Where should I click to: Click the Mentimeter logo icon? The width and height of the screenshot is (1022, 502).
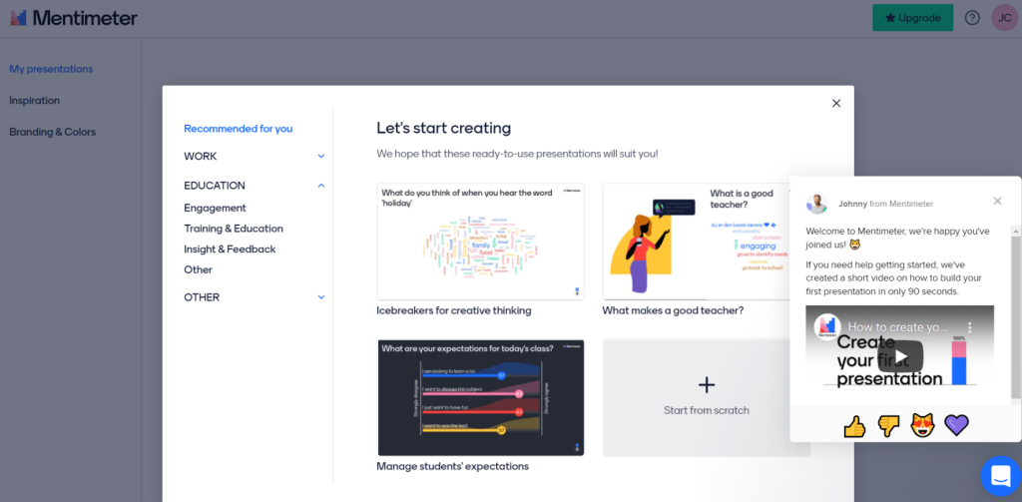pyautogui.click(x=18, y=18)
